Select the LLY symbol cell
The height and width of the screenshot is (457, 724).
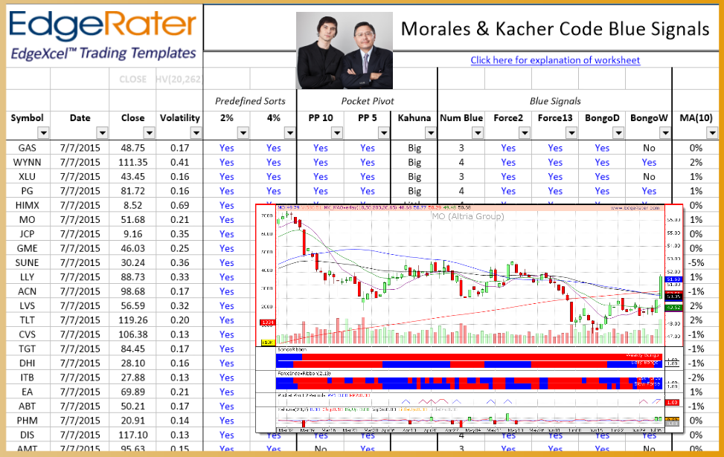[28, 276]
